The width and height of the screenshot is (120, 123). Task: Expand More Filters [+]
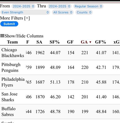coord(15,18)
